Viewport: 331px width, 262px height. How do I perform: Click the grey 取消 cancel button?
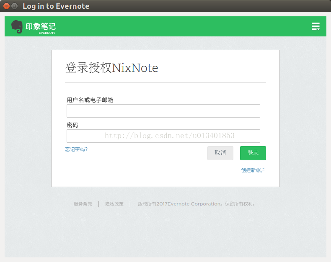point(220,153)
